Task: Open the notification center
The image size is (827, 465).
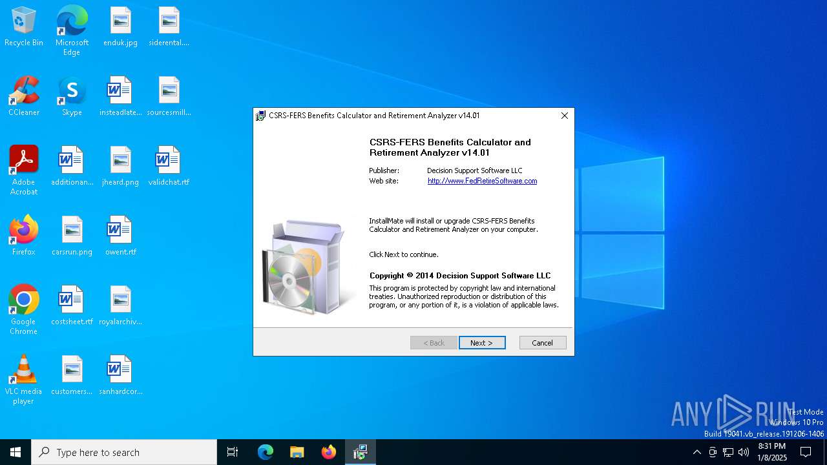Action: pos(806,452)
